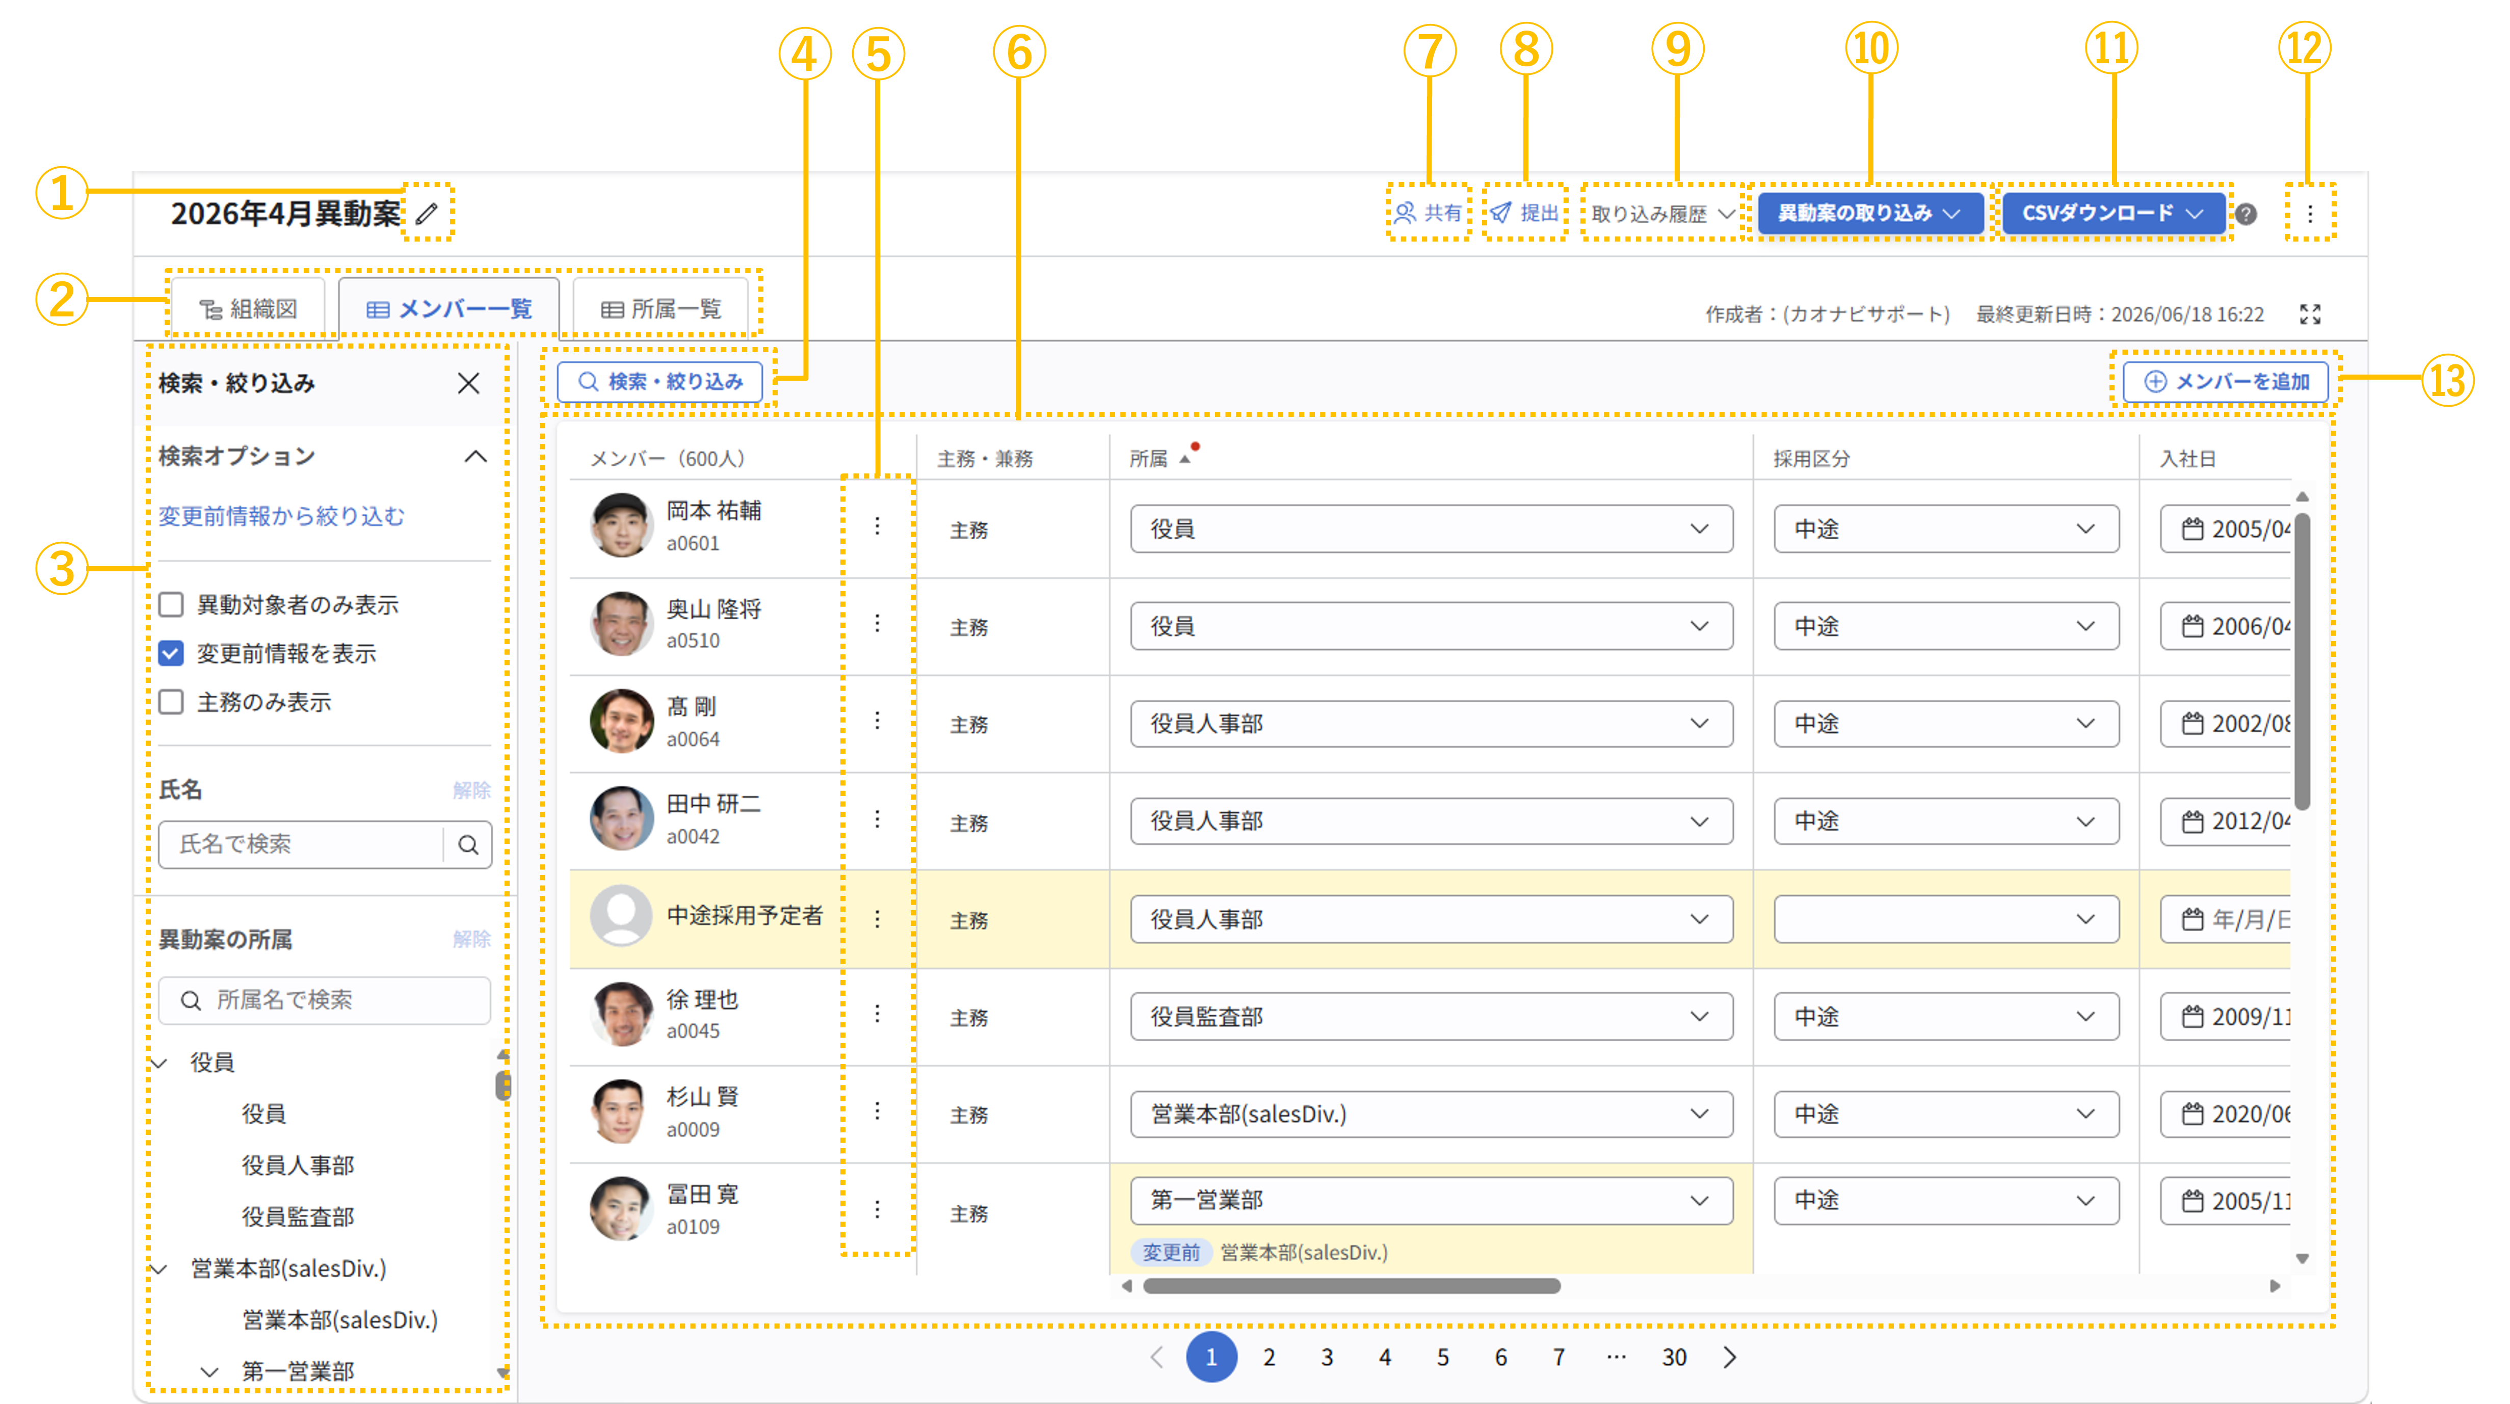This screenshot has height=1404, width=2510.
Task: Click the help question mark icon
Action: (x=2246, y=214)
